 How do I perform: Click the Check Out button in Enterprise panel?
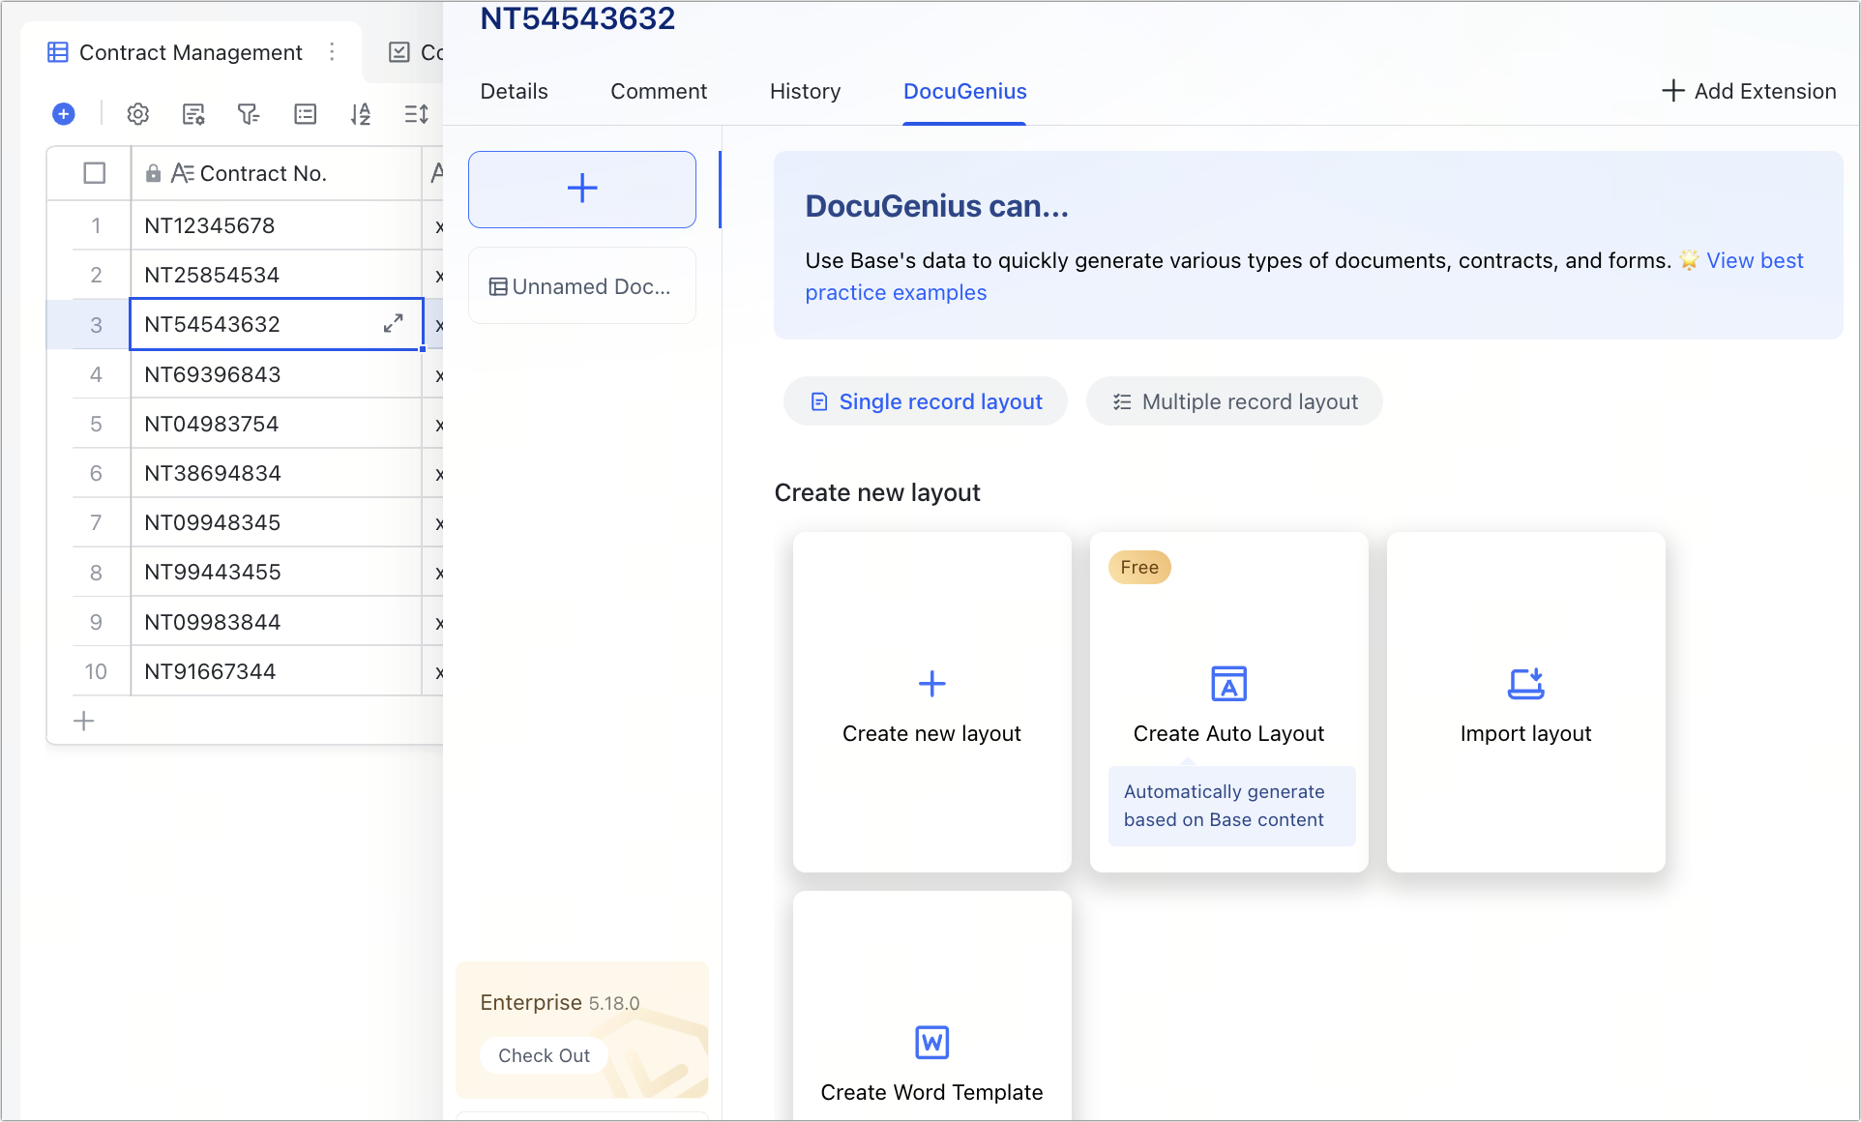tap(543, 1055)
